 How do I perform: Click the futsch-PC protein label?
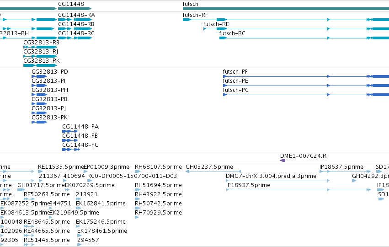coord(236,90)
